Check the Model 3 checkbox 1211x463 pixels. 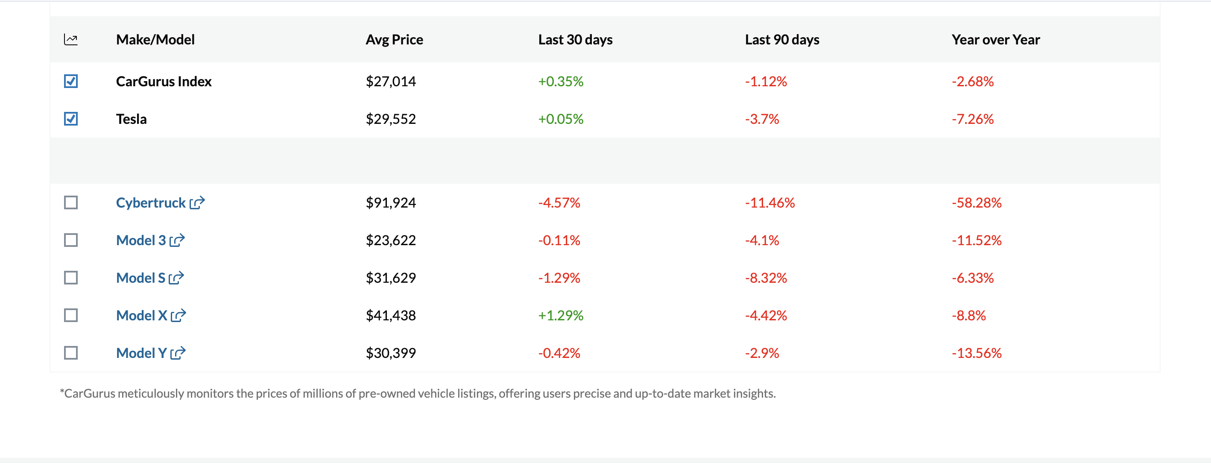pos(71,240)
